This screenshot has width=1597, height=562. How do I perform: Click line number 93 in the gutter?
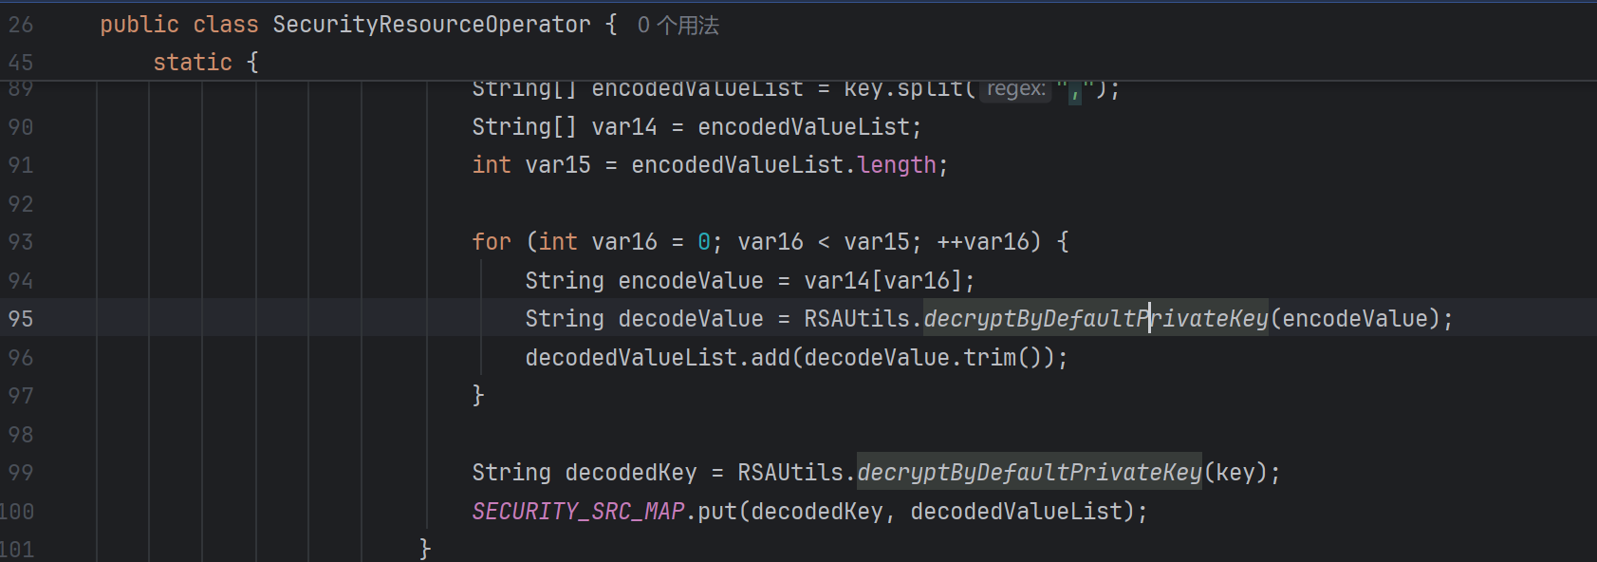pos(21,242)
